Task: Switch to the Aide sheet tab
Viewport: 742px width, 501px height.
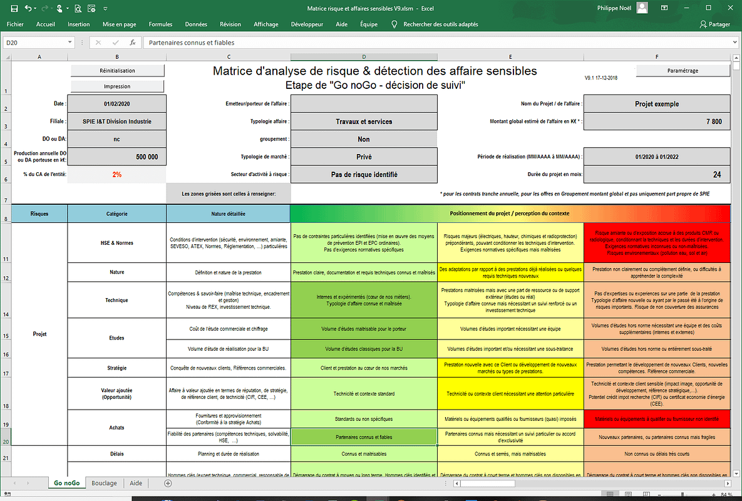Action: point(136,483)
